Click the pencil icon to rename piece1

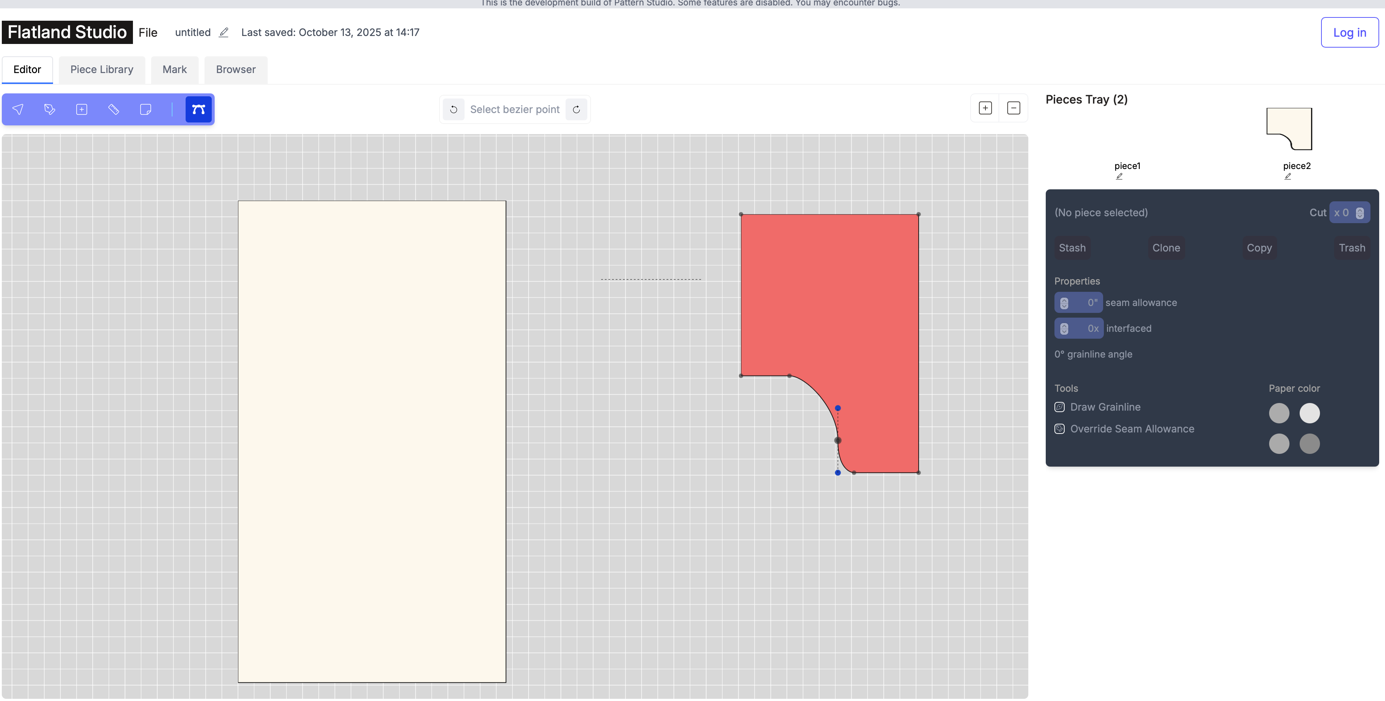1119,176
